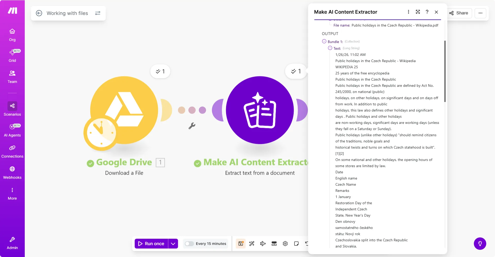
Task: Toggle the Every 15 minutes schedule switch
Action: 189,244
